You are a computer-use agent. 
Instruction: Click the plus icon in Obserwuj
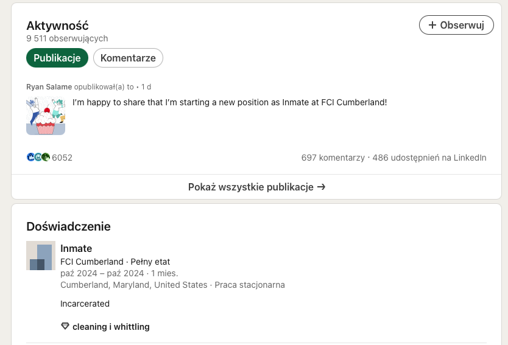tap(432, 25)
